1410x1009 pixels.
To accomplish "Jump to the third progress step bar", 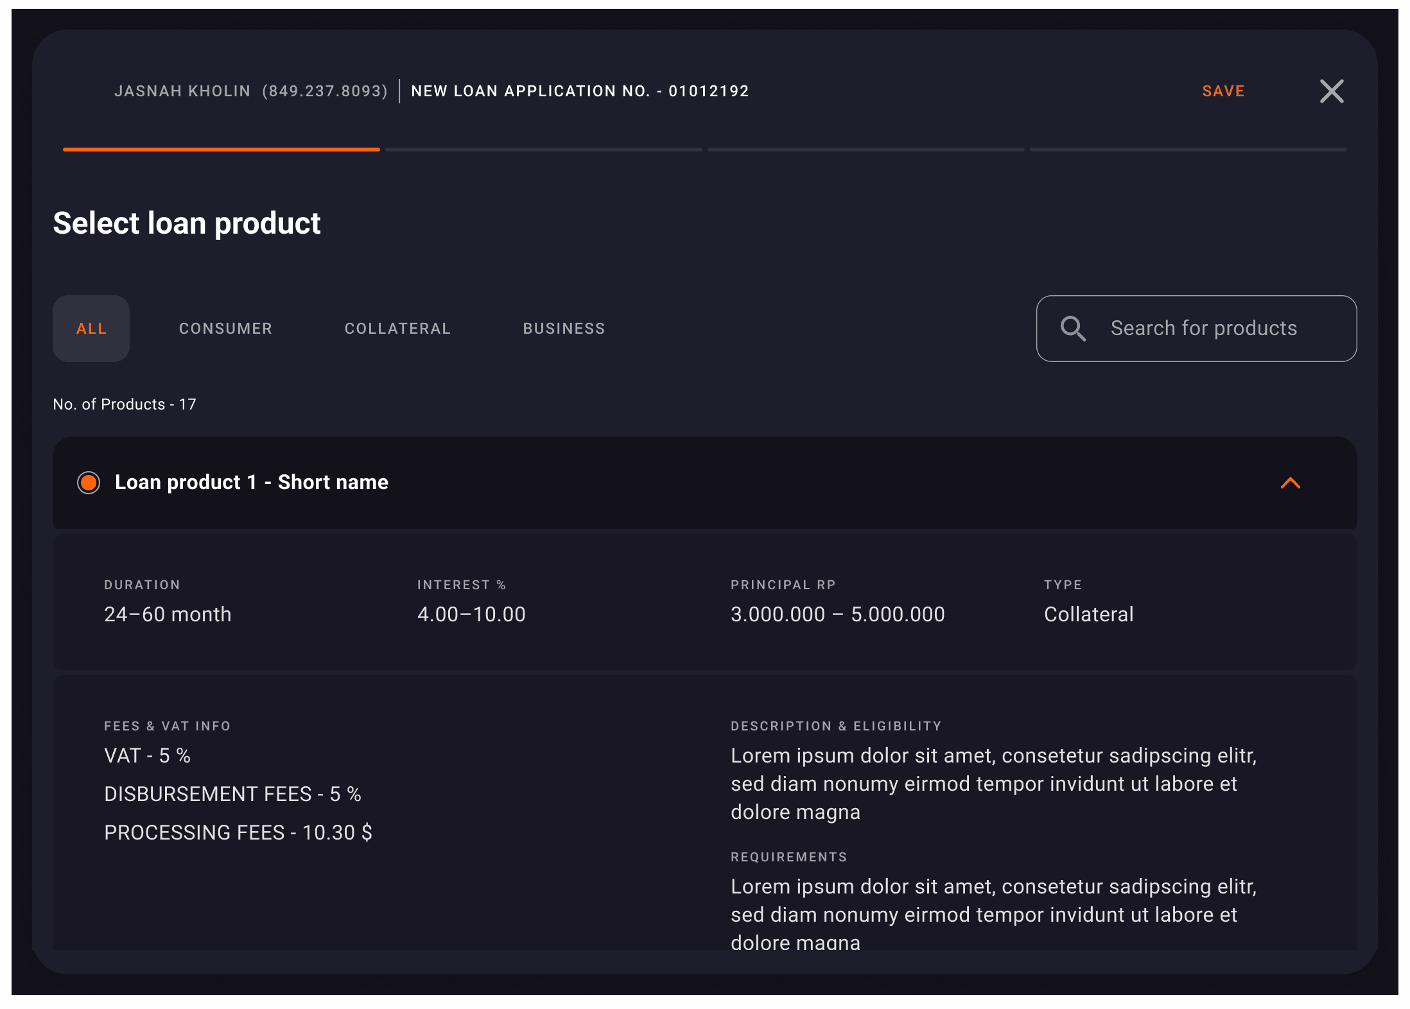I will click(866, 150).
